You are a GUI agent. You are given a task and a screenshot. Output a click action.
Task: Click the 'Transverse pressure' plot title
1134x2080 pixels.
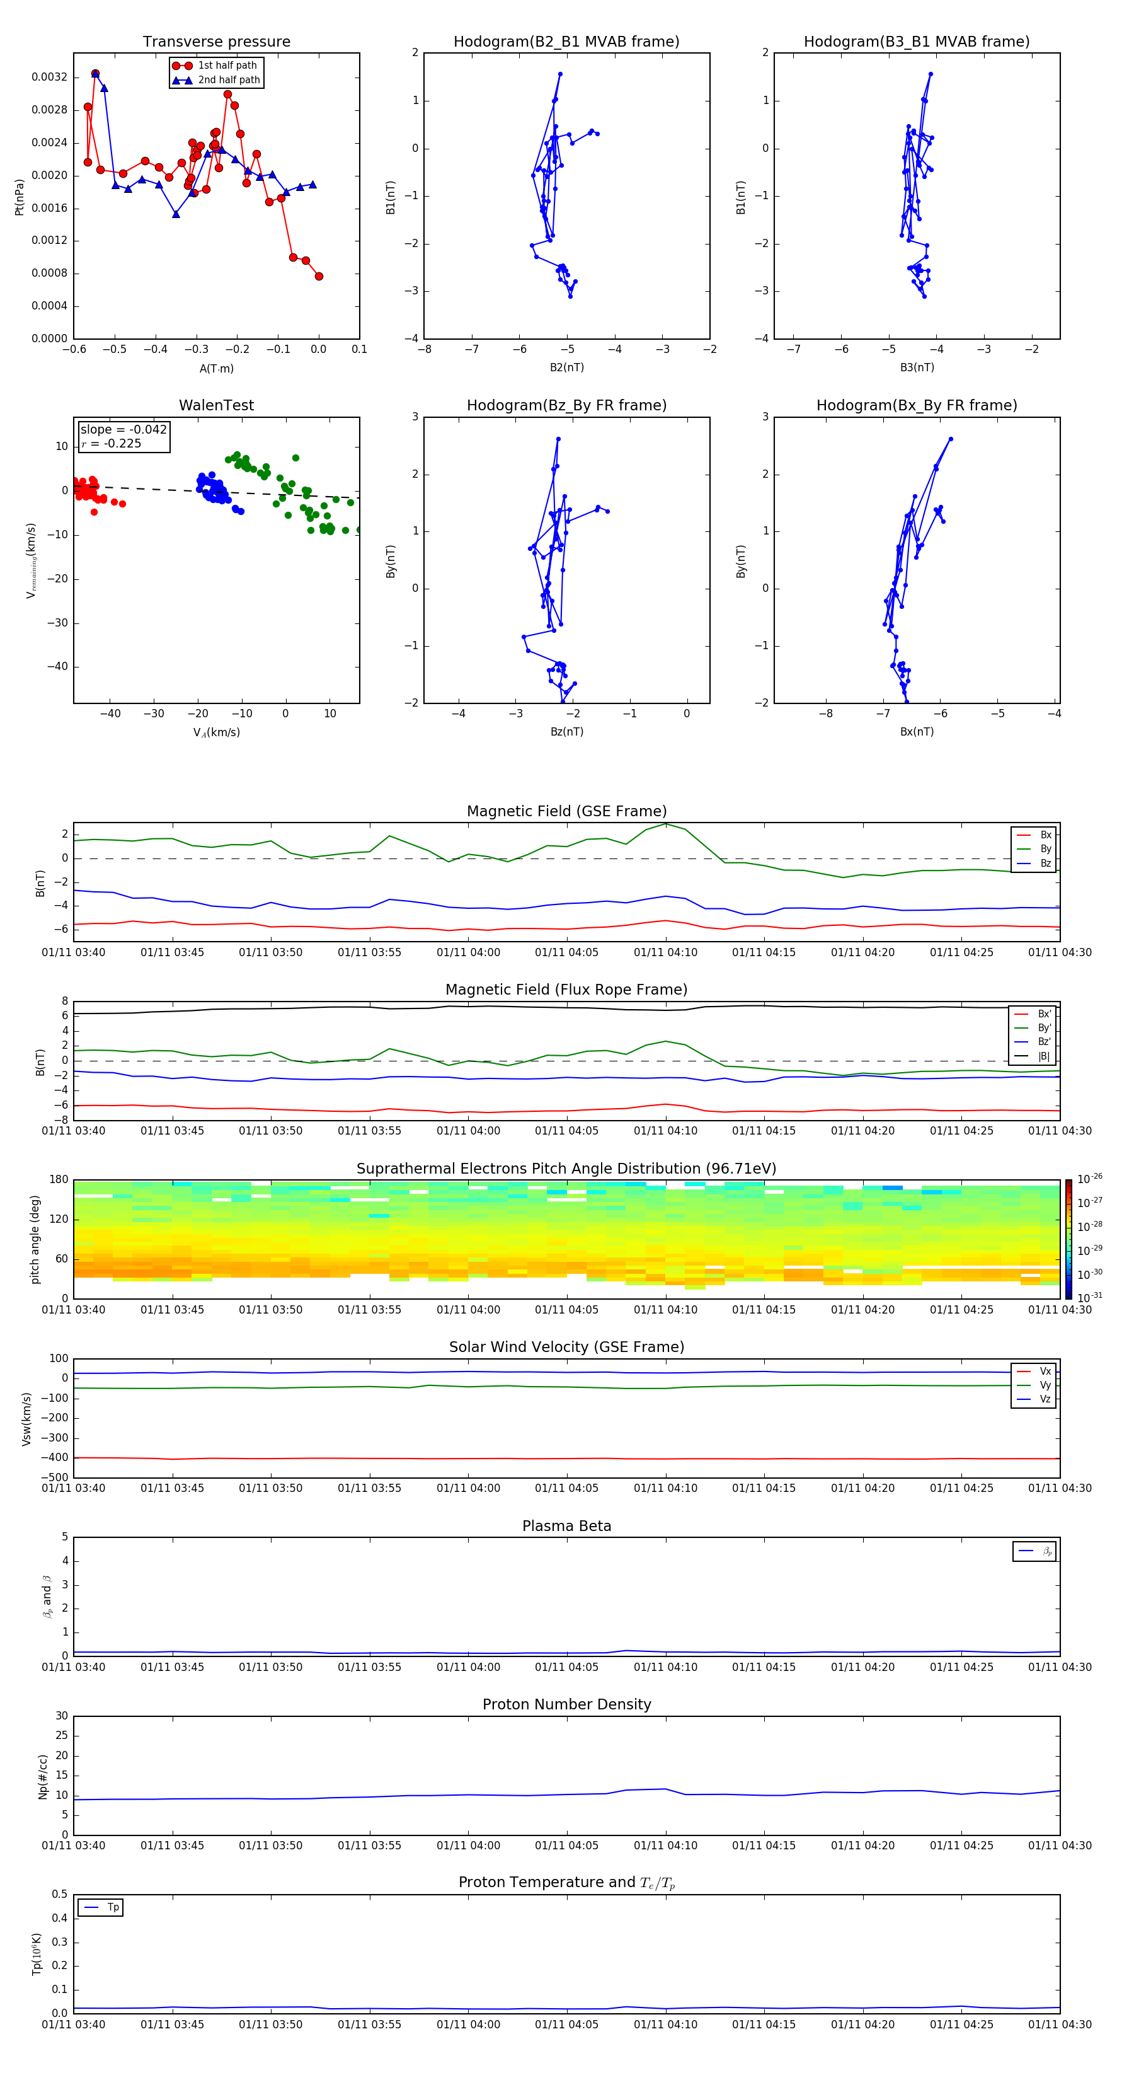click(216, 42)
